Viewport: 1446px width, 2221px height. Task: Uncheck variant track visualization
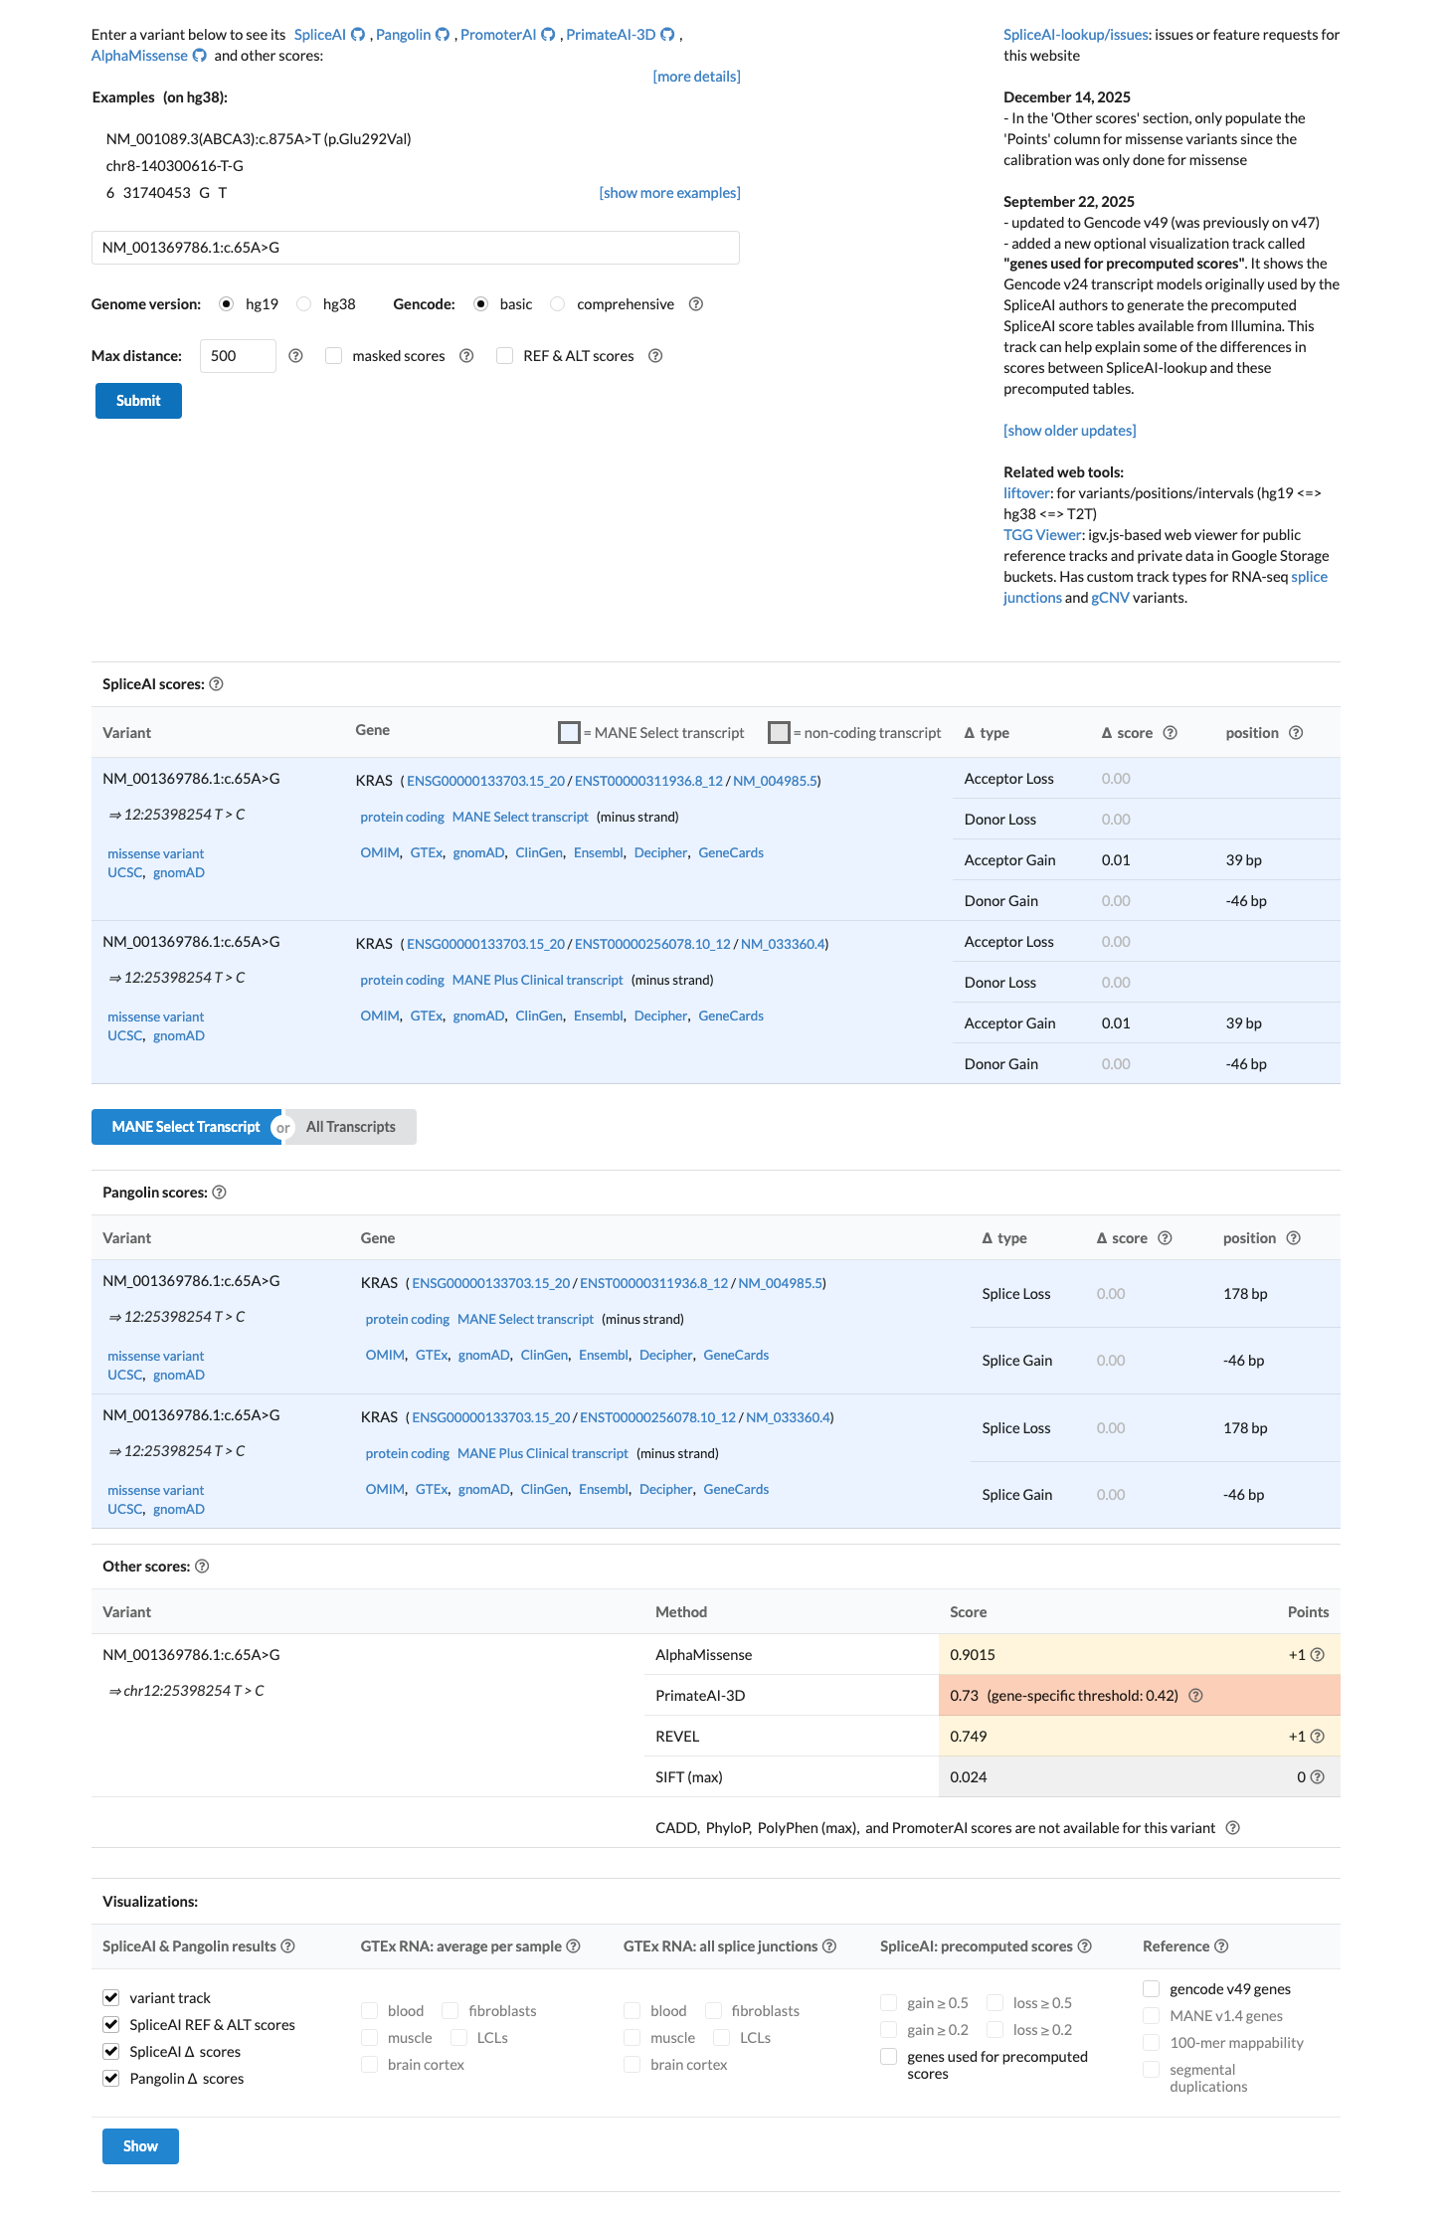[111, 1998]
